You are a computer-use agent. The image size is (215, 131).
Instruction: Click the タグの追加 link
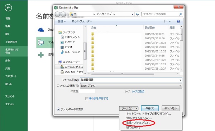click(x=138, y=91)
